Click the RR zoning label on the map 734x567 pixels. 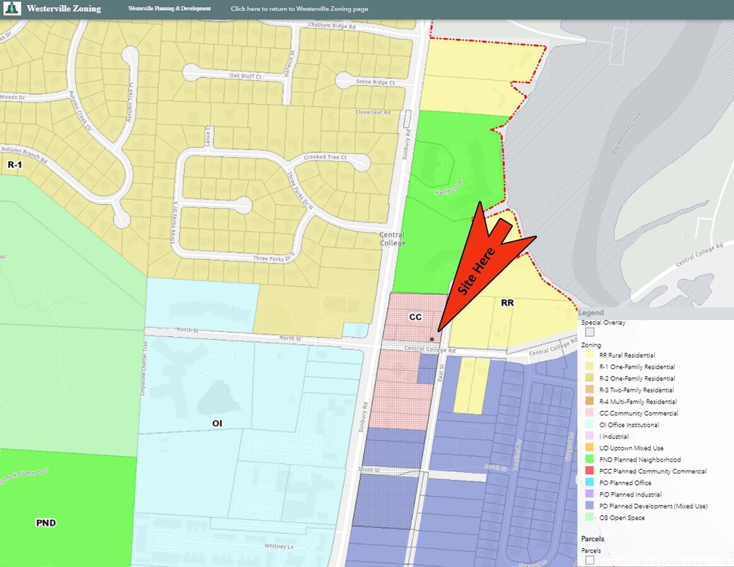click(x=507, y=303)
